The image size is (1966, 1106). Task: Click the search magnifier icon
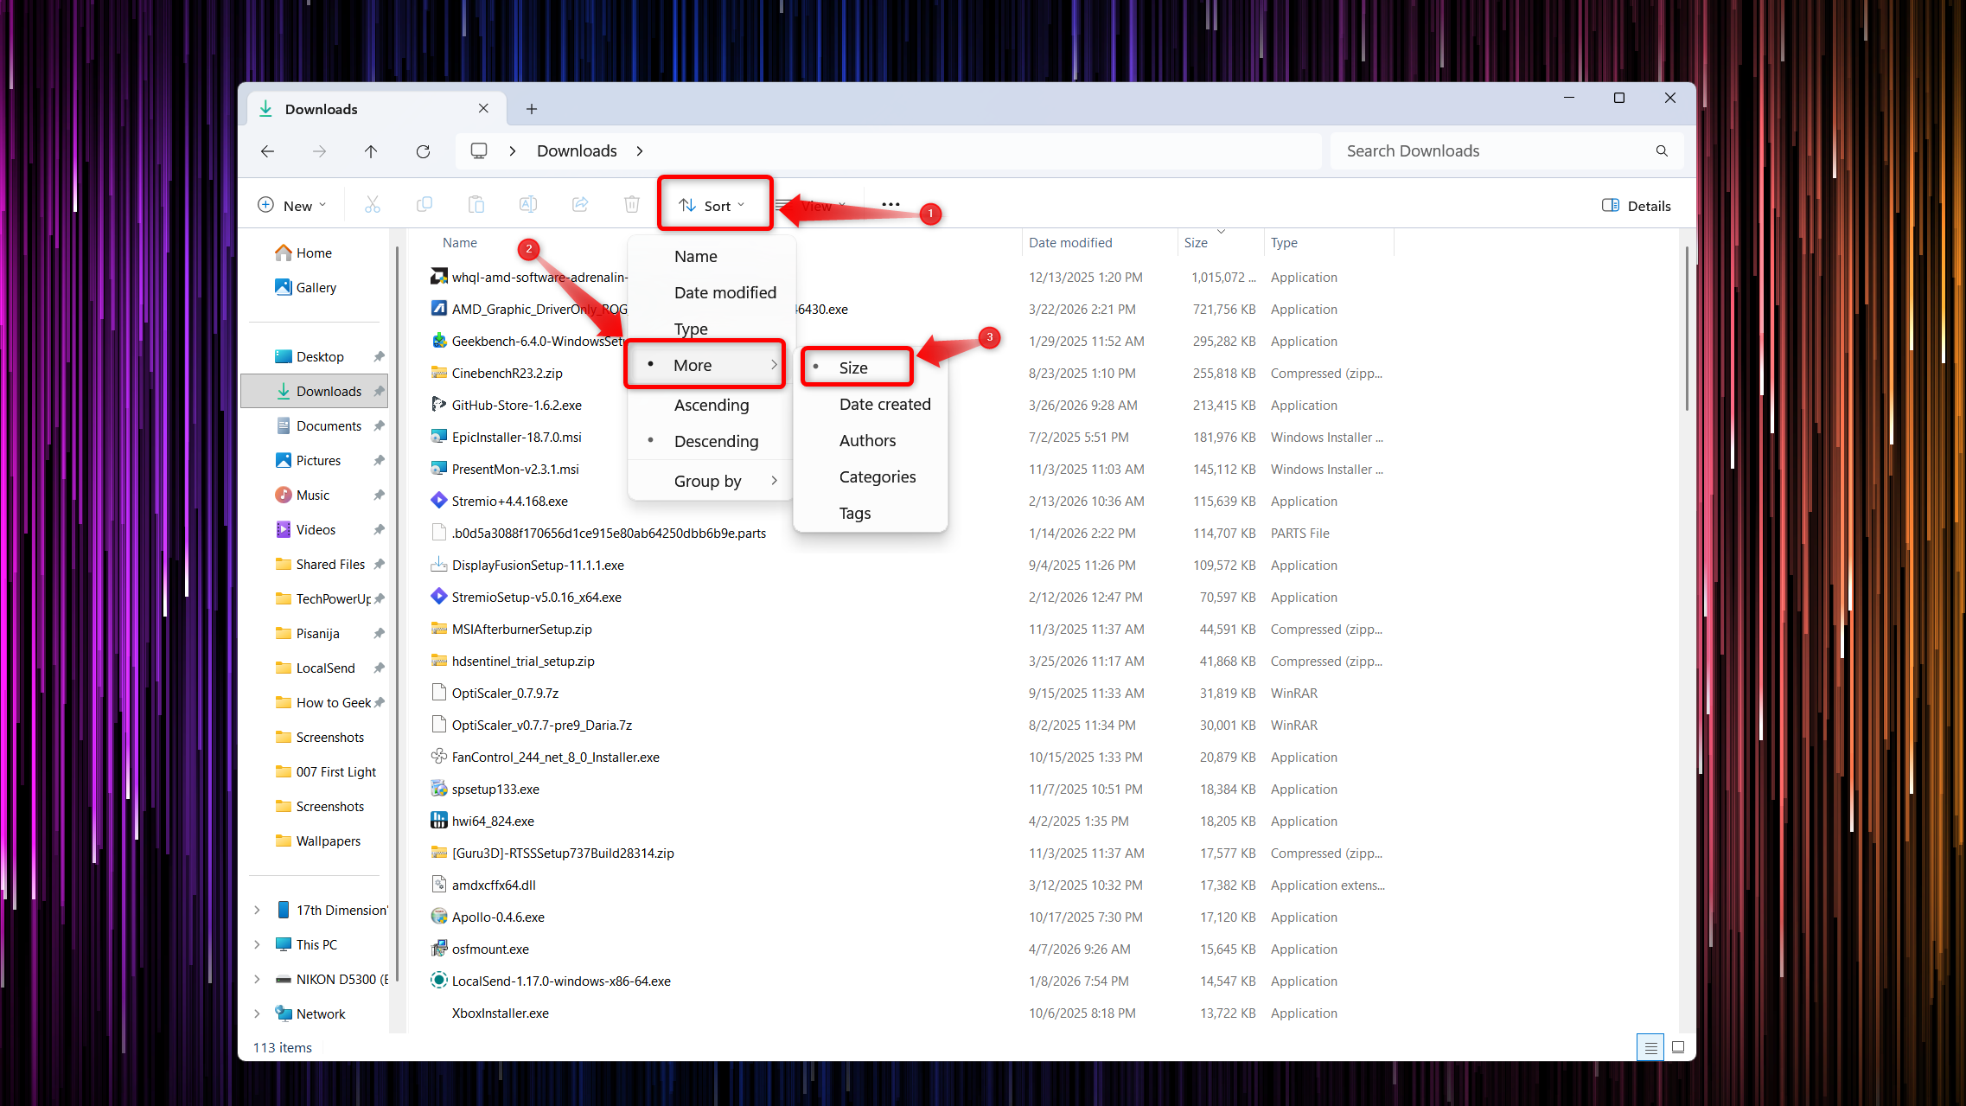[x=1662, y=150]
